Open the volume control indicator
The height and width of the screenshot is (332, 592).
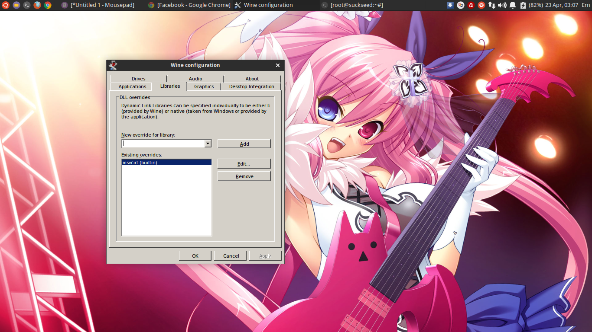point(502,5)
